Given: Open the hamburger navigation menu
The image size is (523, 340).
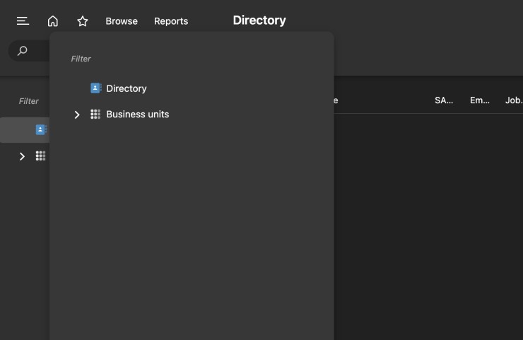Looking at the screenshot, I should pyautogui.click(x=23, y=21).
